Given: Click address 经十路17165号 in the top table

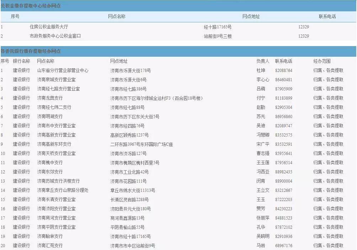Looking at the screenshot, I should 218,27.
